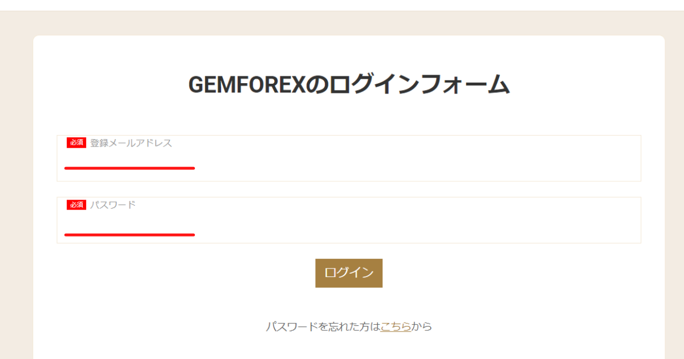
Task: Click the パスワードを忘れた方は reminder text
Action: (319, 327)
